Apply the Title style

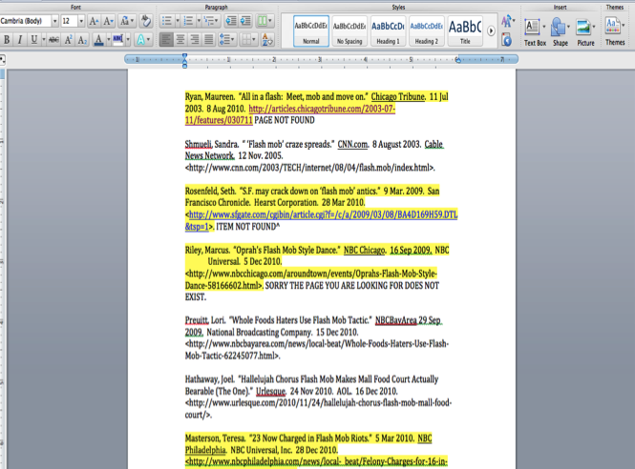tap(465, 31)
